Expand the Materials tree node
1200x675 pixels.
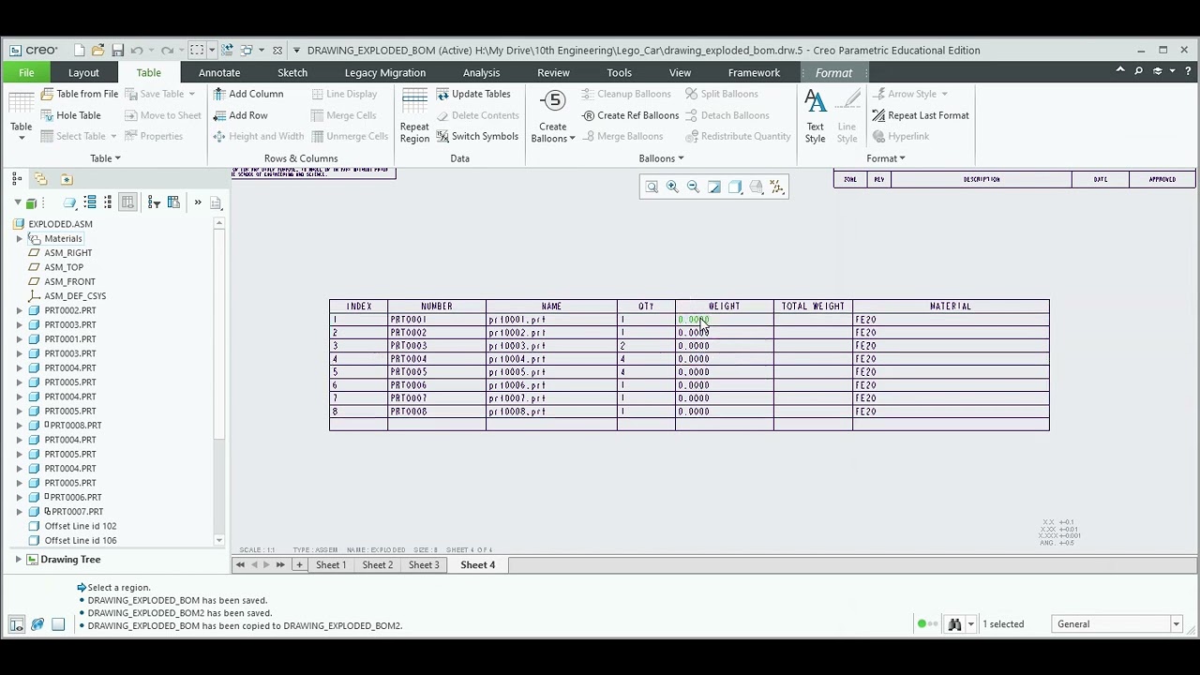pyautogui.click(x=20, y=238)
